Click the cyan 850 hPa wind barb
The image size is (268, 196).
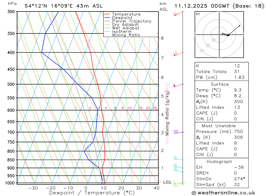pyautogui.click(x=178, y=158)
